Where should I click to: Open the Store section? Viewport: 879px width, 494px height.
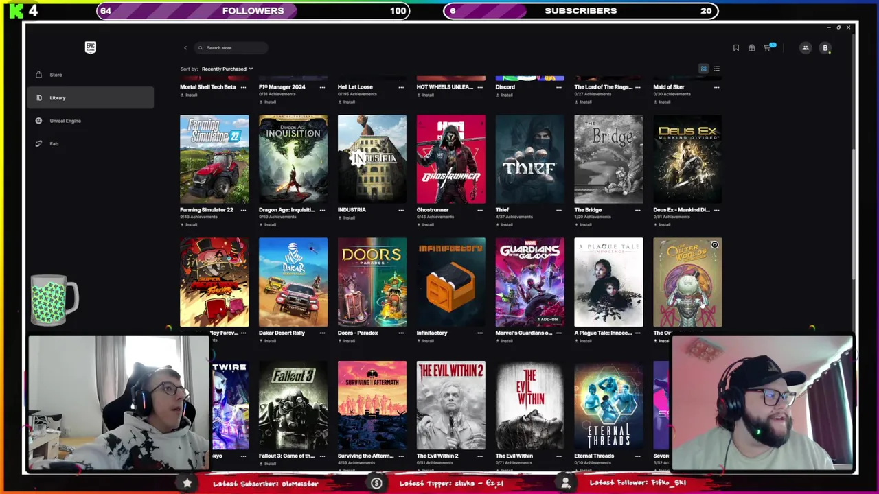(91, 75)
